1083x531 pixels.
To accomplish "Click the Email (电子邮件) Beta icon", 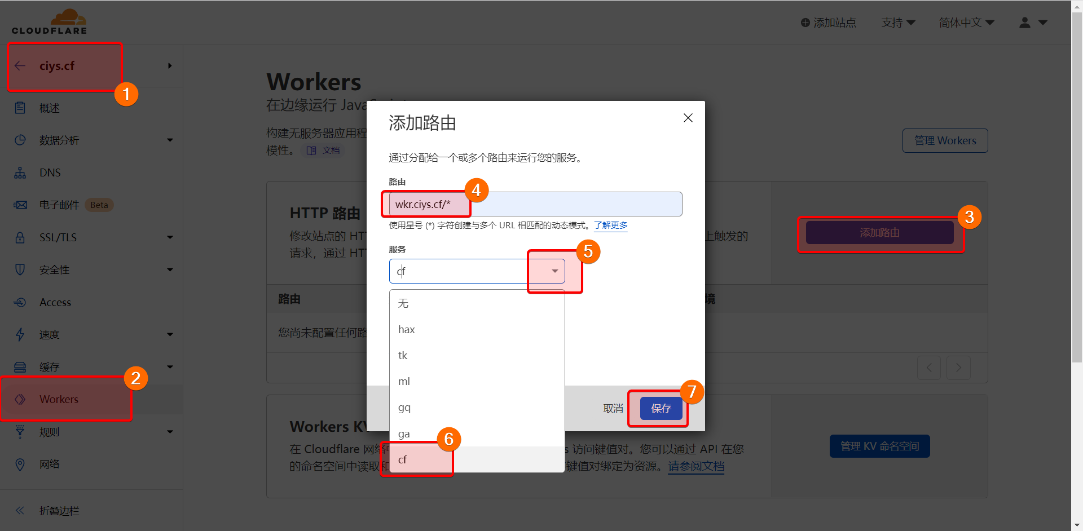I will point(20,205).
